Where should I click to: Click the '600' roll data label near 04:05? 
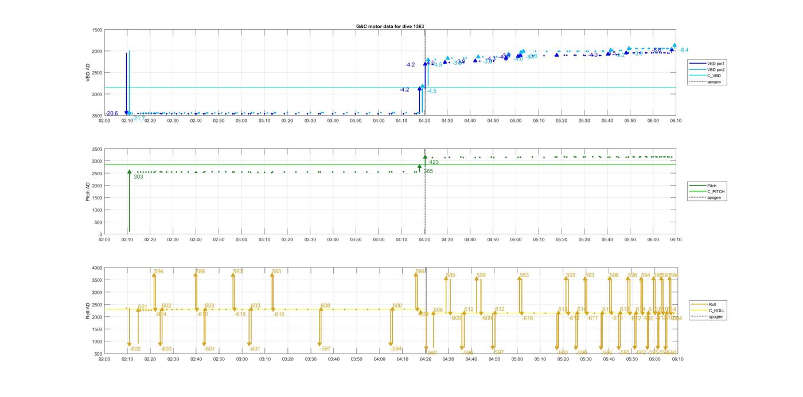pyautogui.click(x=397, y=306)
